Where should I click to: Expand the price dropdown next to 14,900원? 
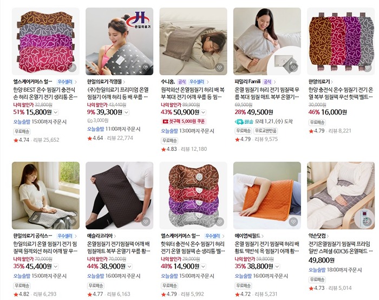coord(203,266)
